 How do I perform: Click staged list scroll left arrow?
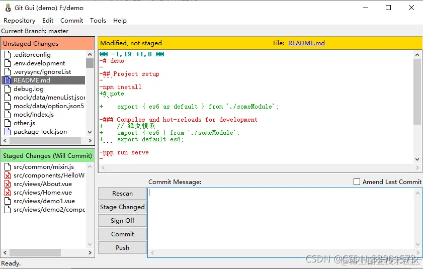pyautogui.click(x=5, y=253)
